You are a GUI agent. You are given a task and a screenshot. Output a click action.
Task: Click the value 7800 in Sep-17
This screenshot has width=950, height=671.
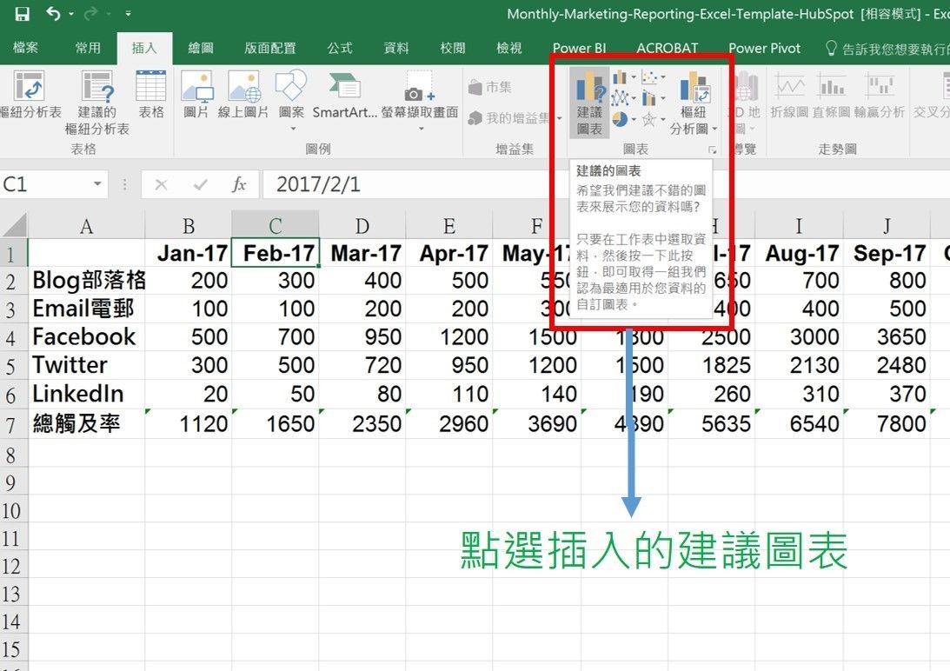887,423
